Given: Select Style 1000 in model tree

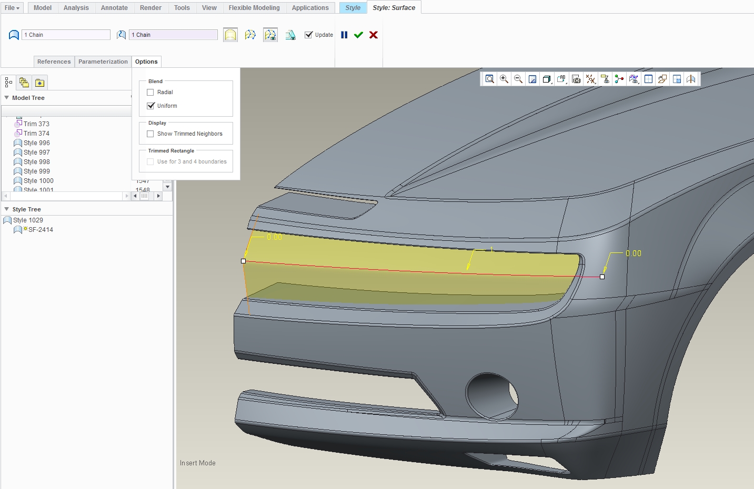Looking at the screenshot, I should [x=34, y=181].
